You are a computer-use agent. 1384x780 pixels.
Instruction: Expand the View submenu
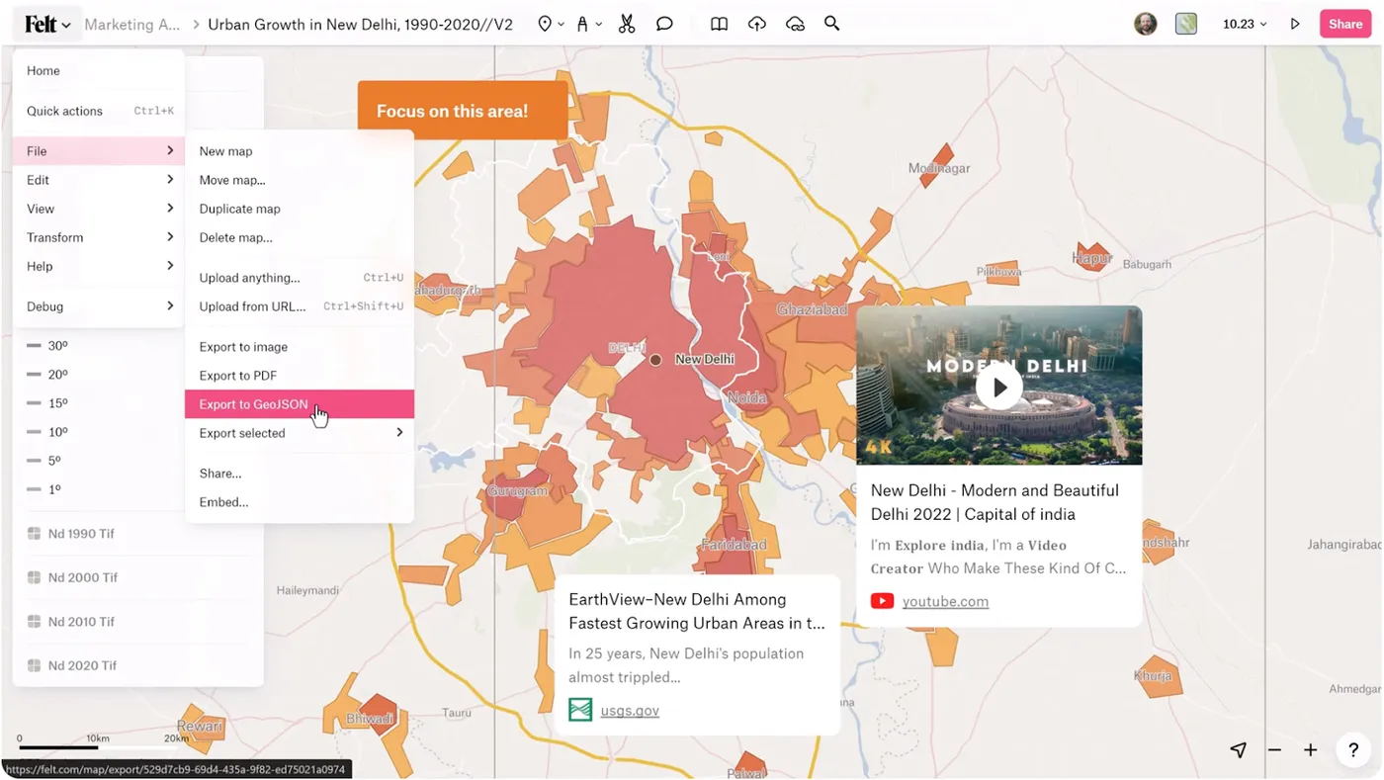tap(99, 209)
